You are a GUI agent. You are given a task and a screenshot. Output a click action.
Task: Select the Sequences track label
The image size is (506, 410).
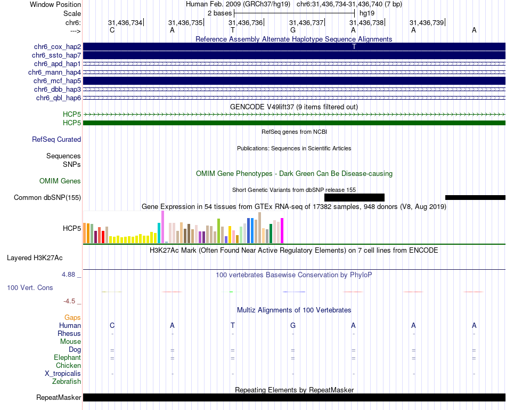point(63,156)
